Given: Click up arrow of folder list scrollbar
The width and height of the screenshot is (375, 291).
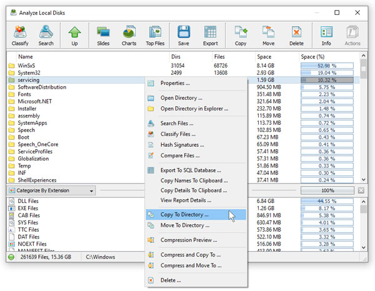Looking at the screenshot, I should [x=364, y=56].
